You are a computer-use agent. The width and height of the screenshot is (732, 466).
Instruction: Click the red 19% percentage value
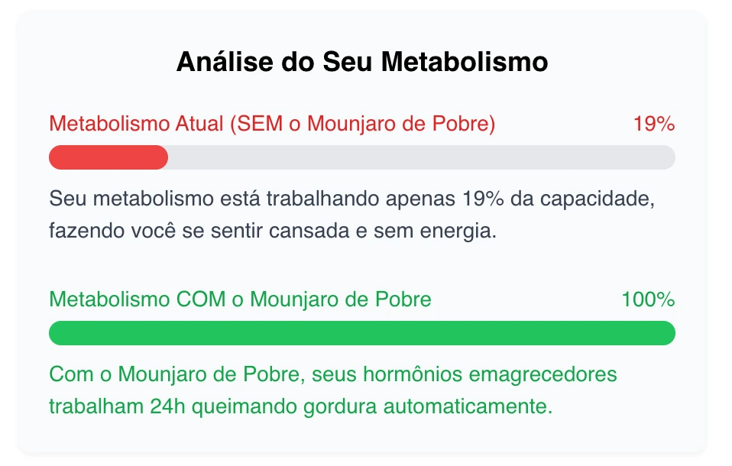pyautogui.click(x=653, y=124)
